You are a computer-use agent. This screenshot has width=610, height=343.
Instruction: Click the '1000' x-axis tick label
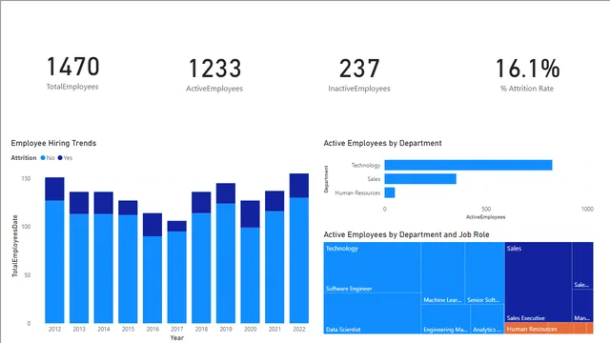click(587, 210)
